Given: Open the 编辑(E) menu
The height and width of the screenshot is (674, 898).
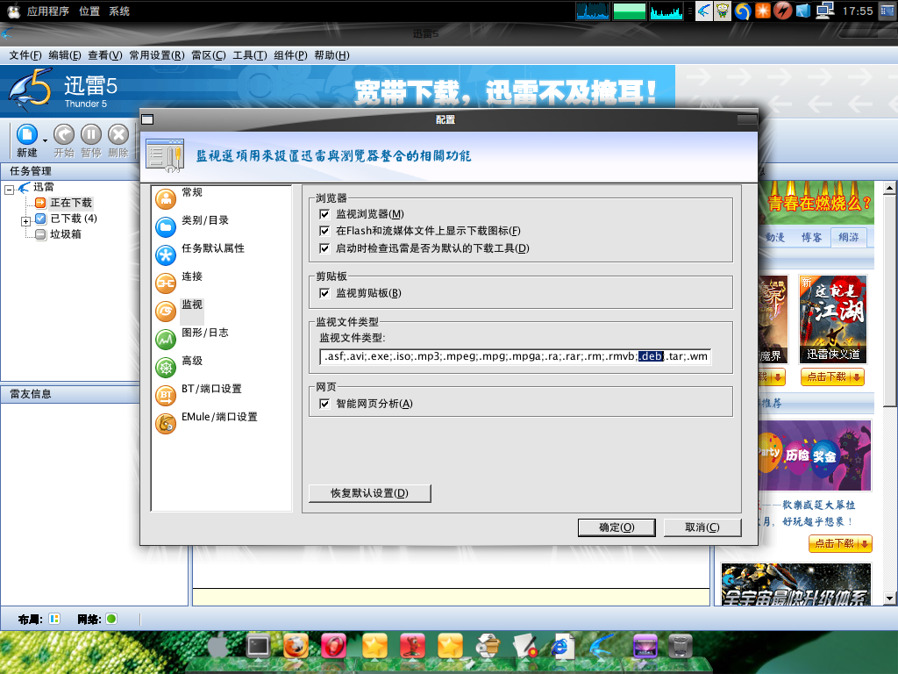Looking at the screenshot, I should [65, 55].
